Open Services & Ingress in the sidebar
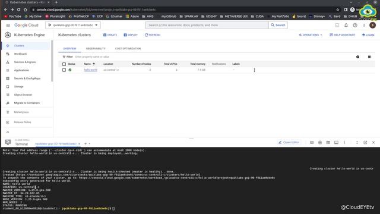 pos(26,62)
